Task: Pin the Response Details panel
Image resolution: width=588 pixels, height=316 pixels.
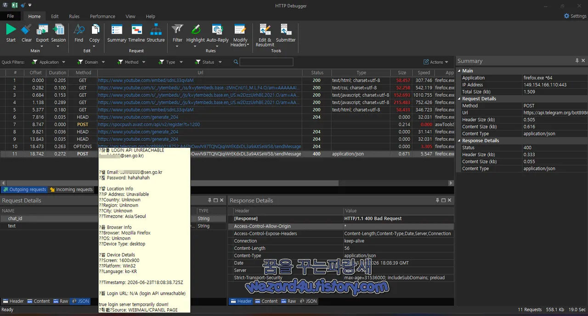Action: tap(437, 200)
